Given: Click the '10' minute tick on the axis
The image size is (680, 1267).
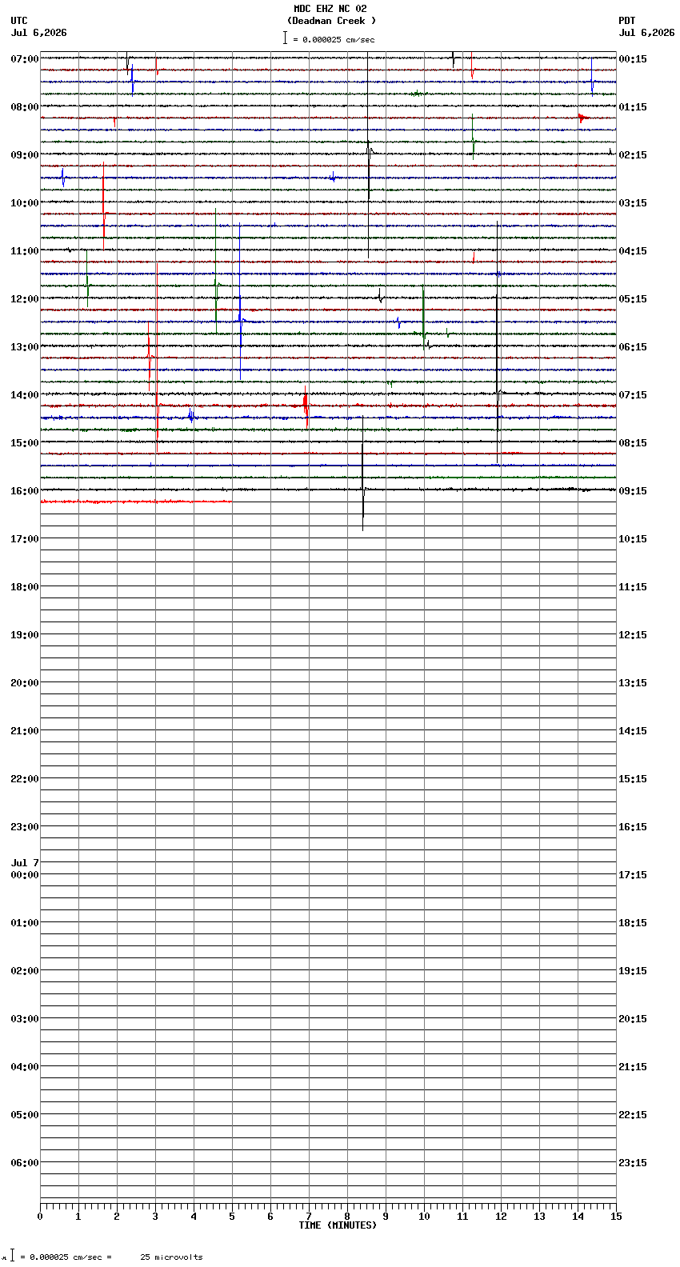Looking at the screenshot, I should point(424,1217).
